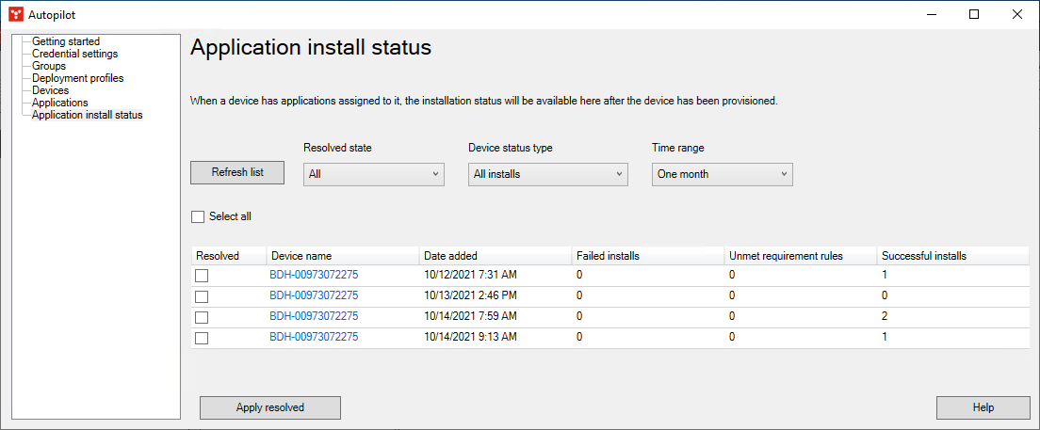Screen dimensions: 1040x430
Task: Check Resolved box for 10/12/2021 7:31 AM row
Action: click(202, 276)
